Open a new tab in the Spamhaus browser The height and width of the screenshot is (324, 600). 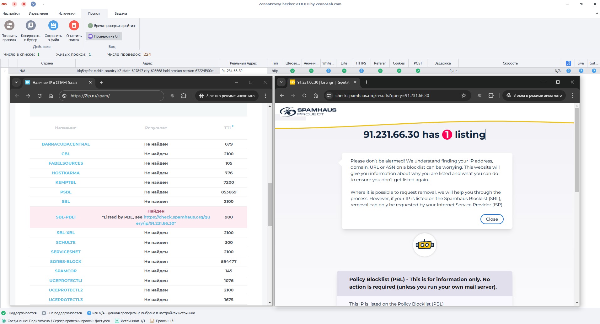click(x=366, y=82)
